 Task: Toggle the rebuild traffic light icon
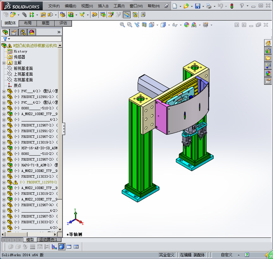232,6
